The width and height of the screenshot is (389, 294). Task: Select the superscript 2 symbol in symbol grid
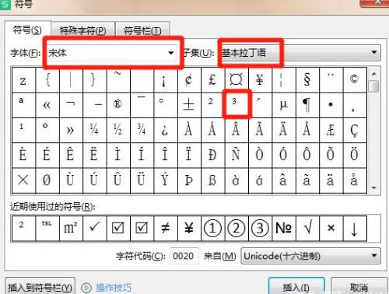coord(213,105)
